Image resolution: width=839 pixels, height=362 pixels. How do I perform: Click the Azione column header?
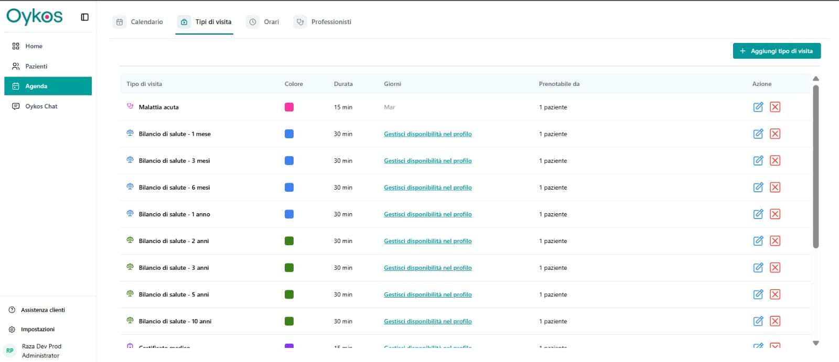click(762, 84)
